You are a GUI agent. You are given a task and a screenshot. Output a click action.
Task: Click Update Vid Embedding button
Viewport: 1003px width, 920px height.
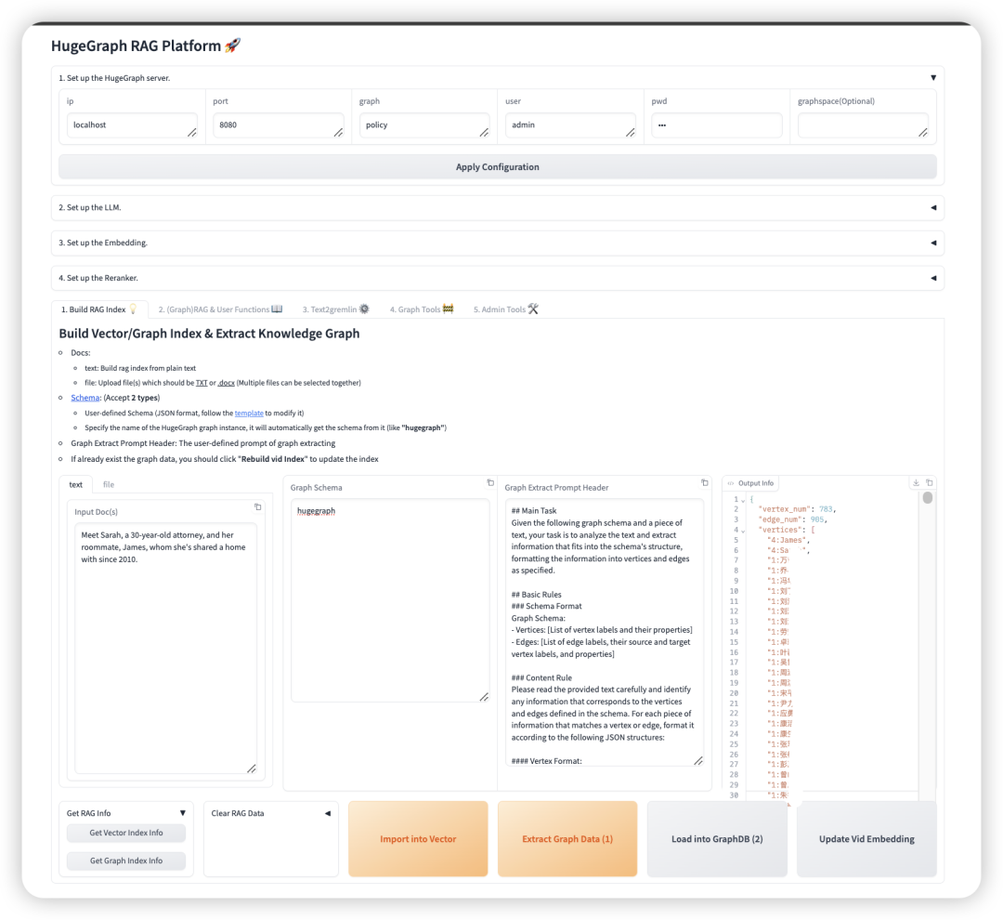(x=866, y=839)
